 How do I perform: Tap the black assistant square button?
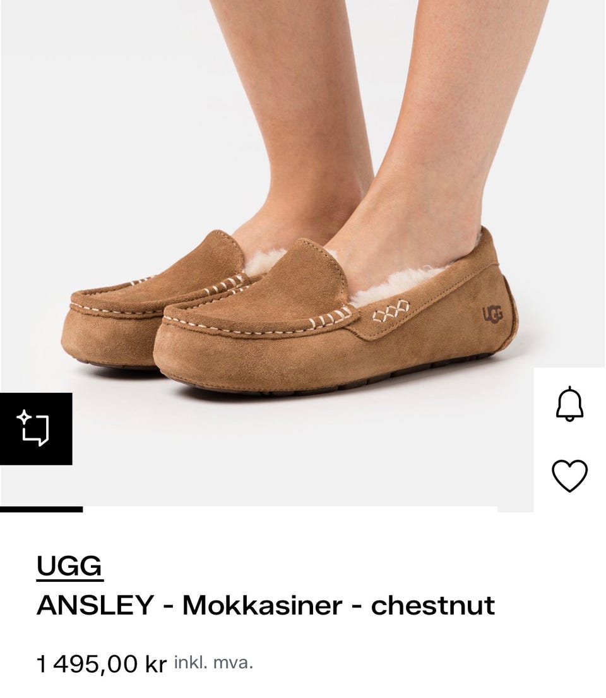36,429
